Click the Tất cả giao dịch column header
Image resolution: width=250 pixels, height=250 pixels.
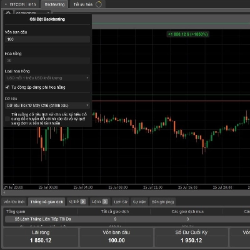tap(115, 212)
